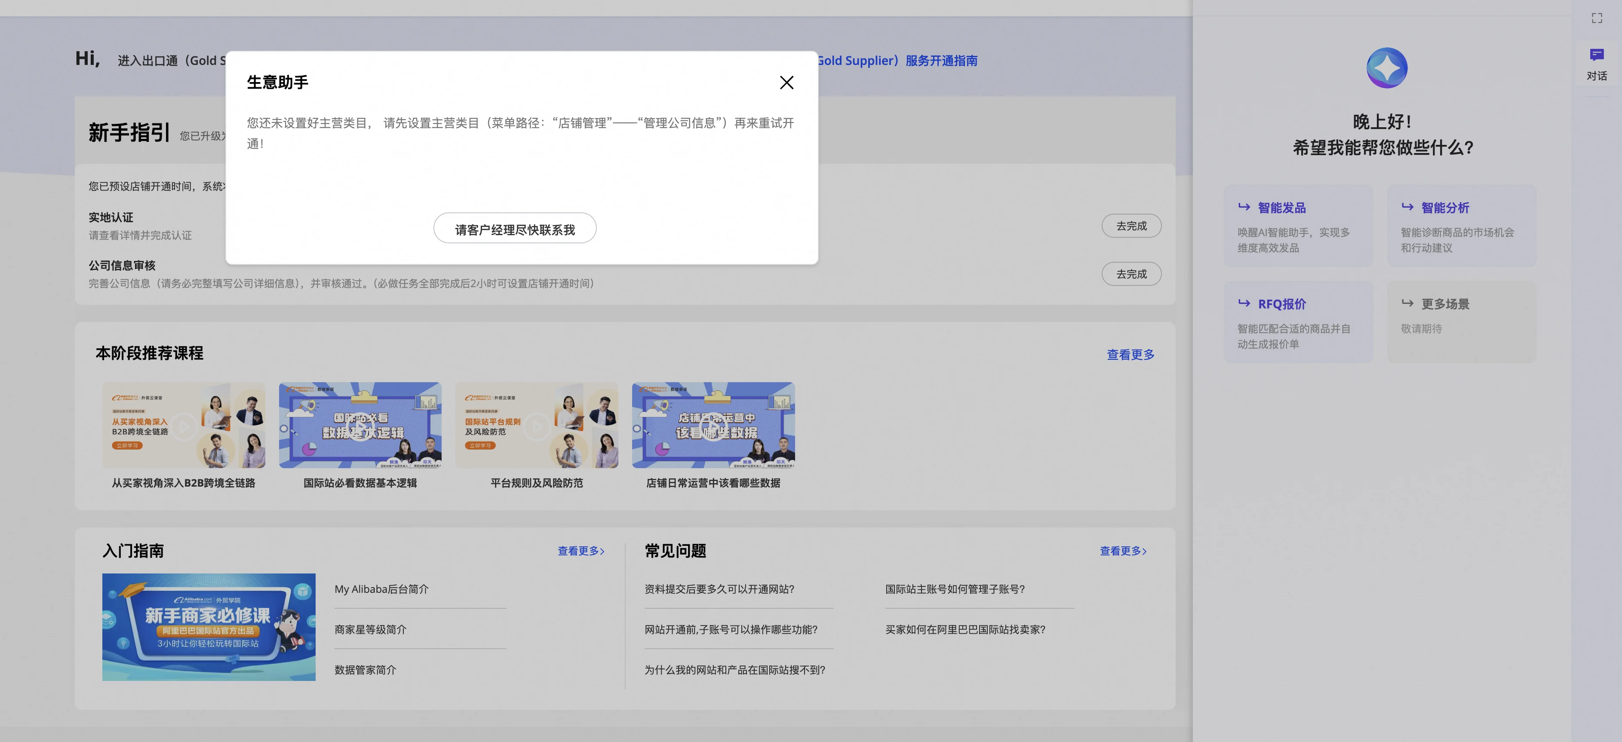Screen dimensions: 1622x742
Task: Click 去完成 for 实地认证
Action: [1131, 226]
